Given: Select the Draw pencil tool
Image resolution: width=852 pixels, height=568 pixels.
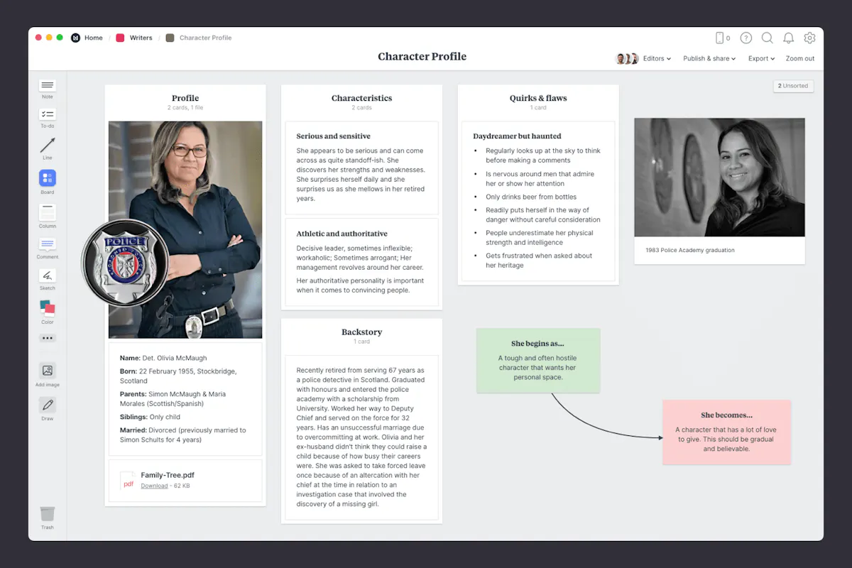Looking at the screenshot, I should (x=48, y=408).
